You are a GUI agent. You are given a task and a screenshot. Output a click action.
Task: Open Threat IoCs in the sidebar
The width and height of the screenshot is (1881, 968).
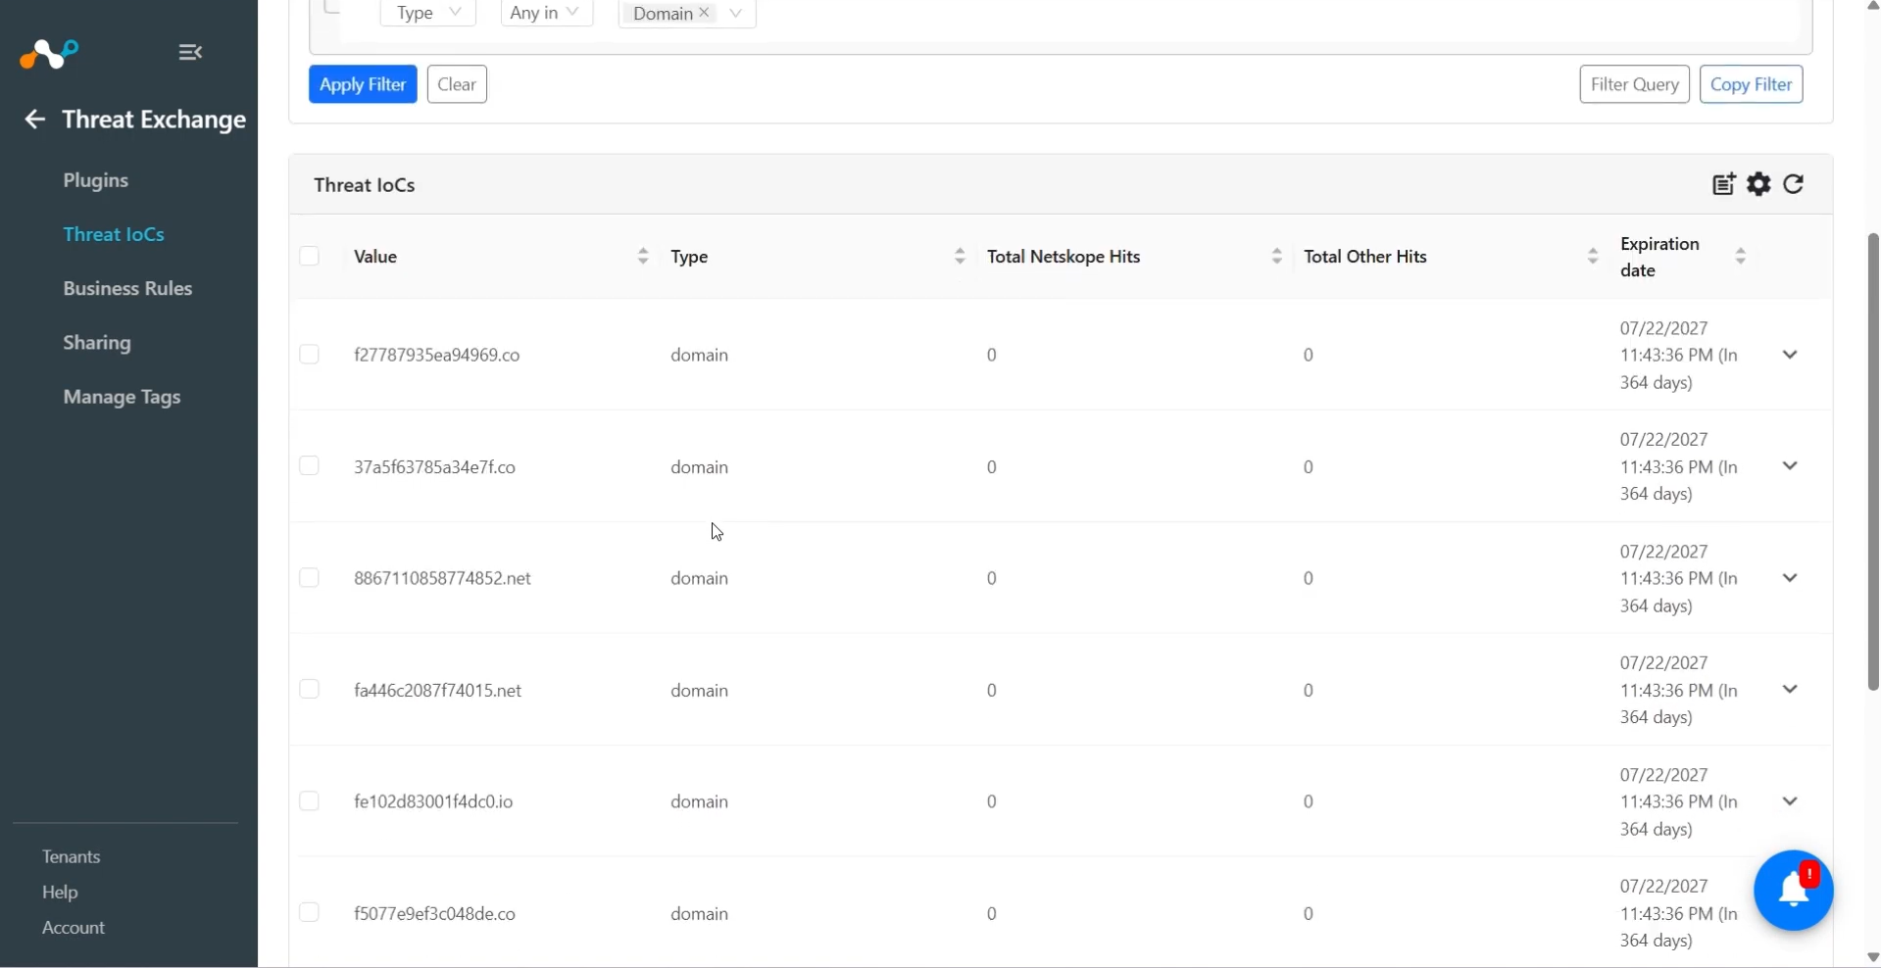(114, 234)
